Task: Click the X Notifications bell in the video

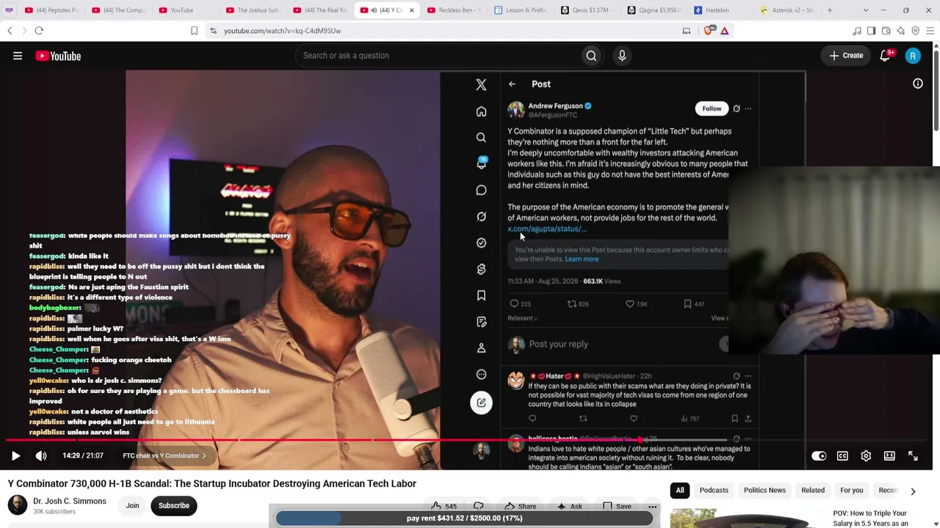Action: pyautogui.click(x=481, y=164)
